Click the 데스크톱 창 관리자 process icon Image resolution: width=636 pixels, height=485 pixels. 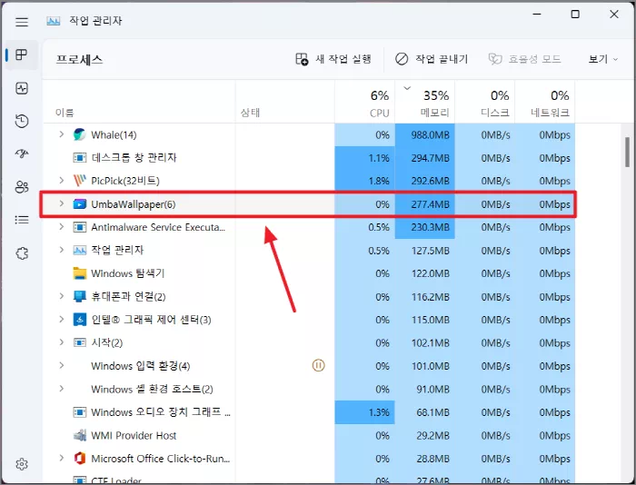(80, 157)
